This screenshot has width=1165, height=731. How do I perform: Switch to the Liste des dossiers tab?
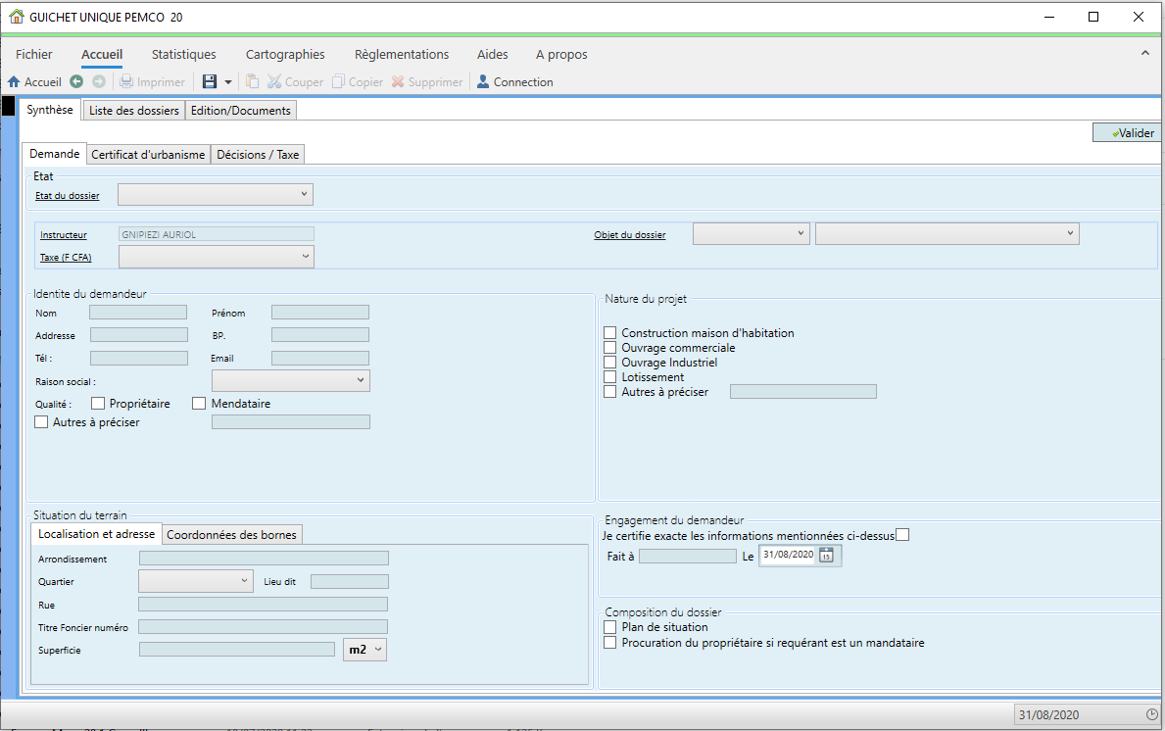(133, 111)
